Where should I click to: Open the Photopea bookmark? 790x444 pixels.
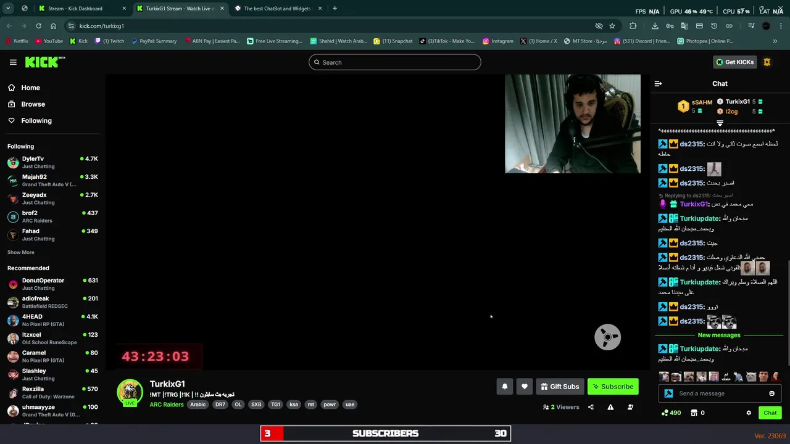705,41
